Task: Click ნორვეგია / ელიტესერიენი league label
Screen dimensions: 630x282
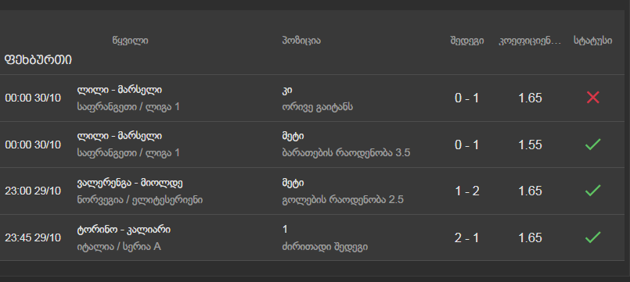Action: coord(140,200)
